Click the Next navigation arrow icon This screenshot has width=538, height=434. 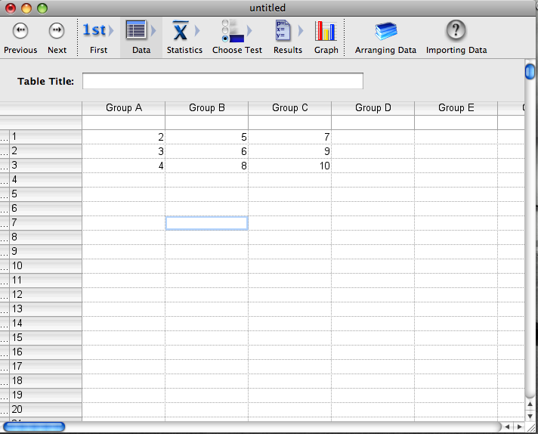pos(57,31)
